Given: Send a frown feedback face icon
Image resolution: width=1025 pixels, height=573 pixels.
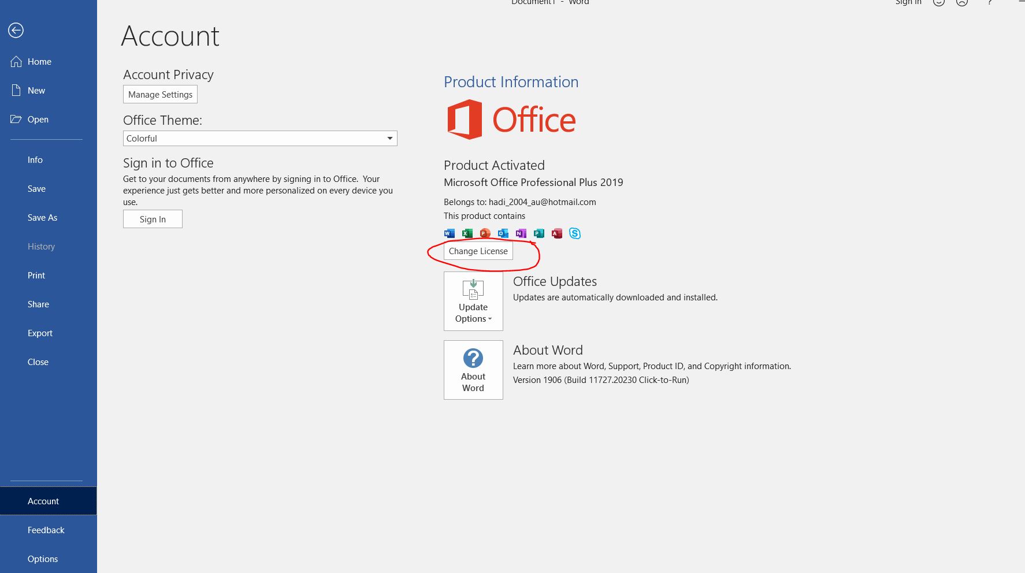Looking at the screenshot, I should [x=962, y=3].
